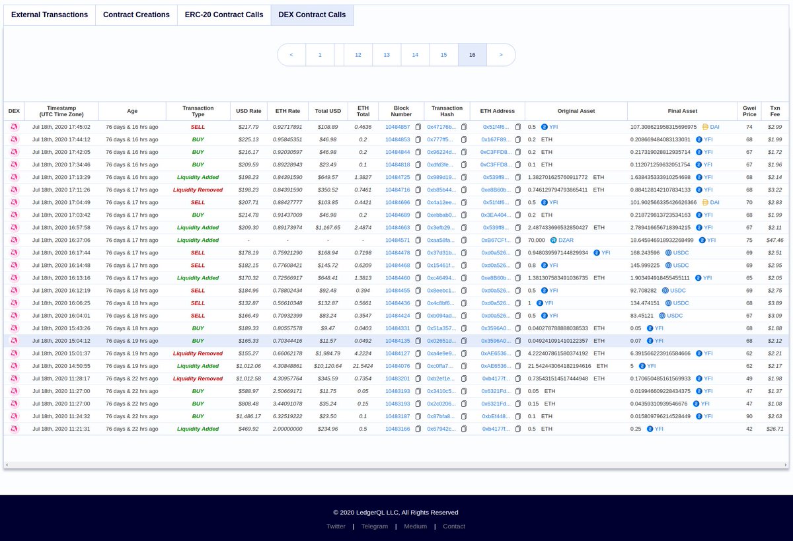Select ERC-20 Contract Calls tab

pyautogui.click(x=223, y=15)
